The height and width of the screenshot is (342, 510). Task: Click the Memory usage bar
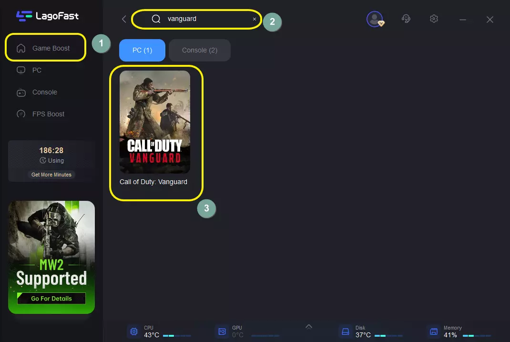[x=476, y=335]
